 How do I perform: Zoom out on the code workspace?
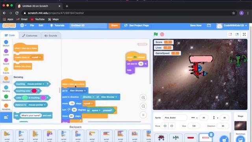coord(143,106)
